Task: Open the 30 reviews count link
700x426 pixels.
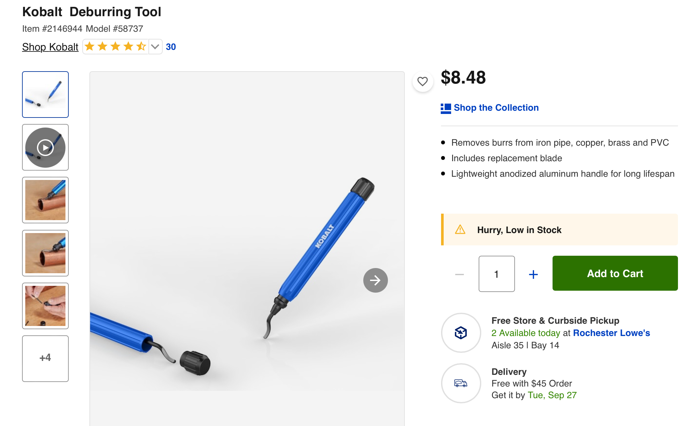Action: point(171,47)
